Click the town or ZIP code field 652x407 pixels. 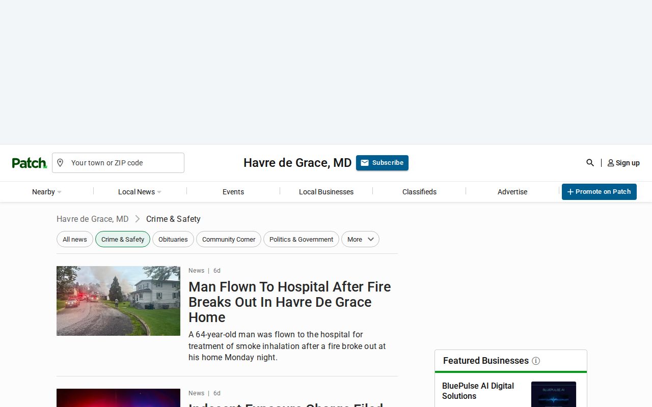[118, 163]
